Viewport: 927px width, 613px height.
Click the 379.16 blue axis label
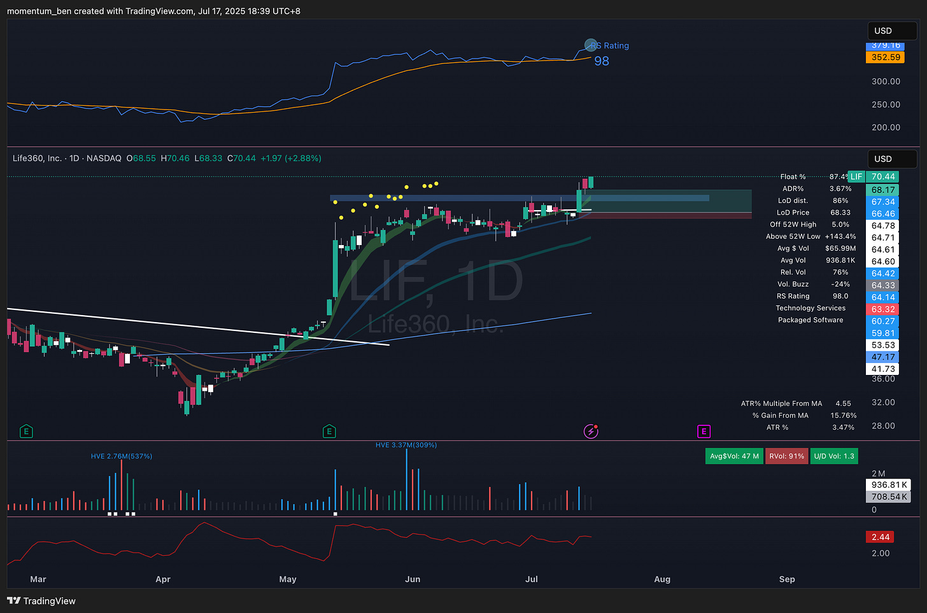coord(886,45)
